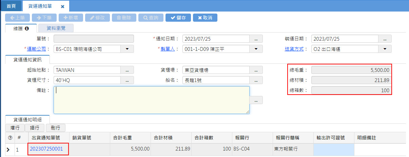Open lookup for 起始地點 field
This screenshot has width=409, height=157.
127,70
